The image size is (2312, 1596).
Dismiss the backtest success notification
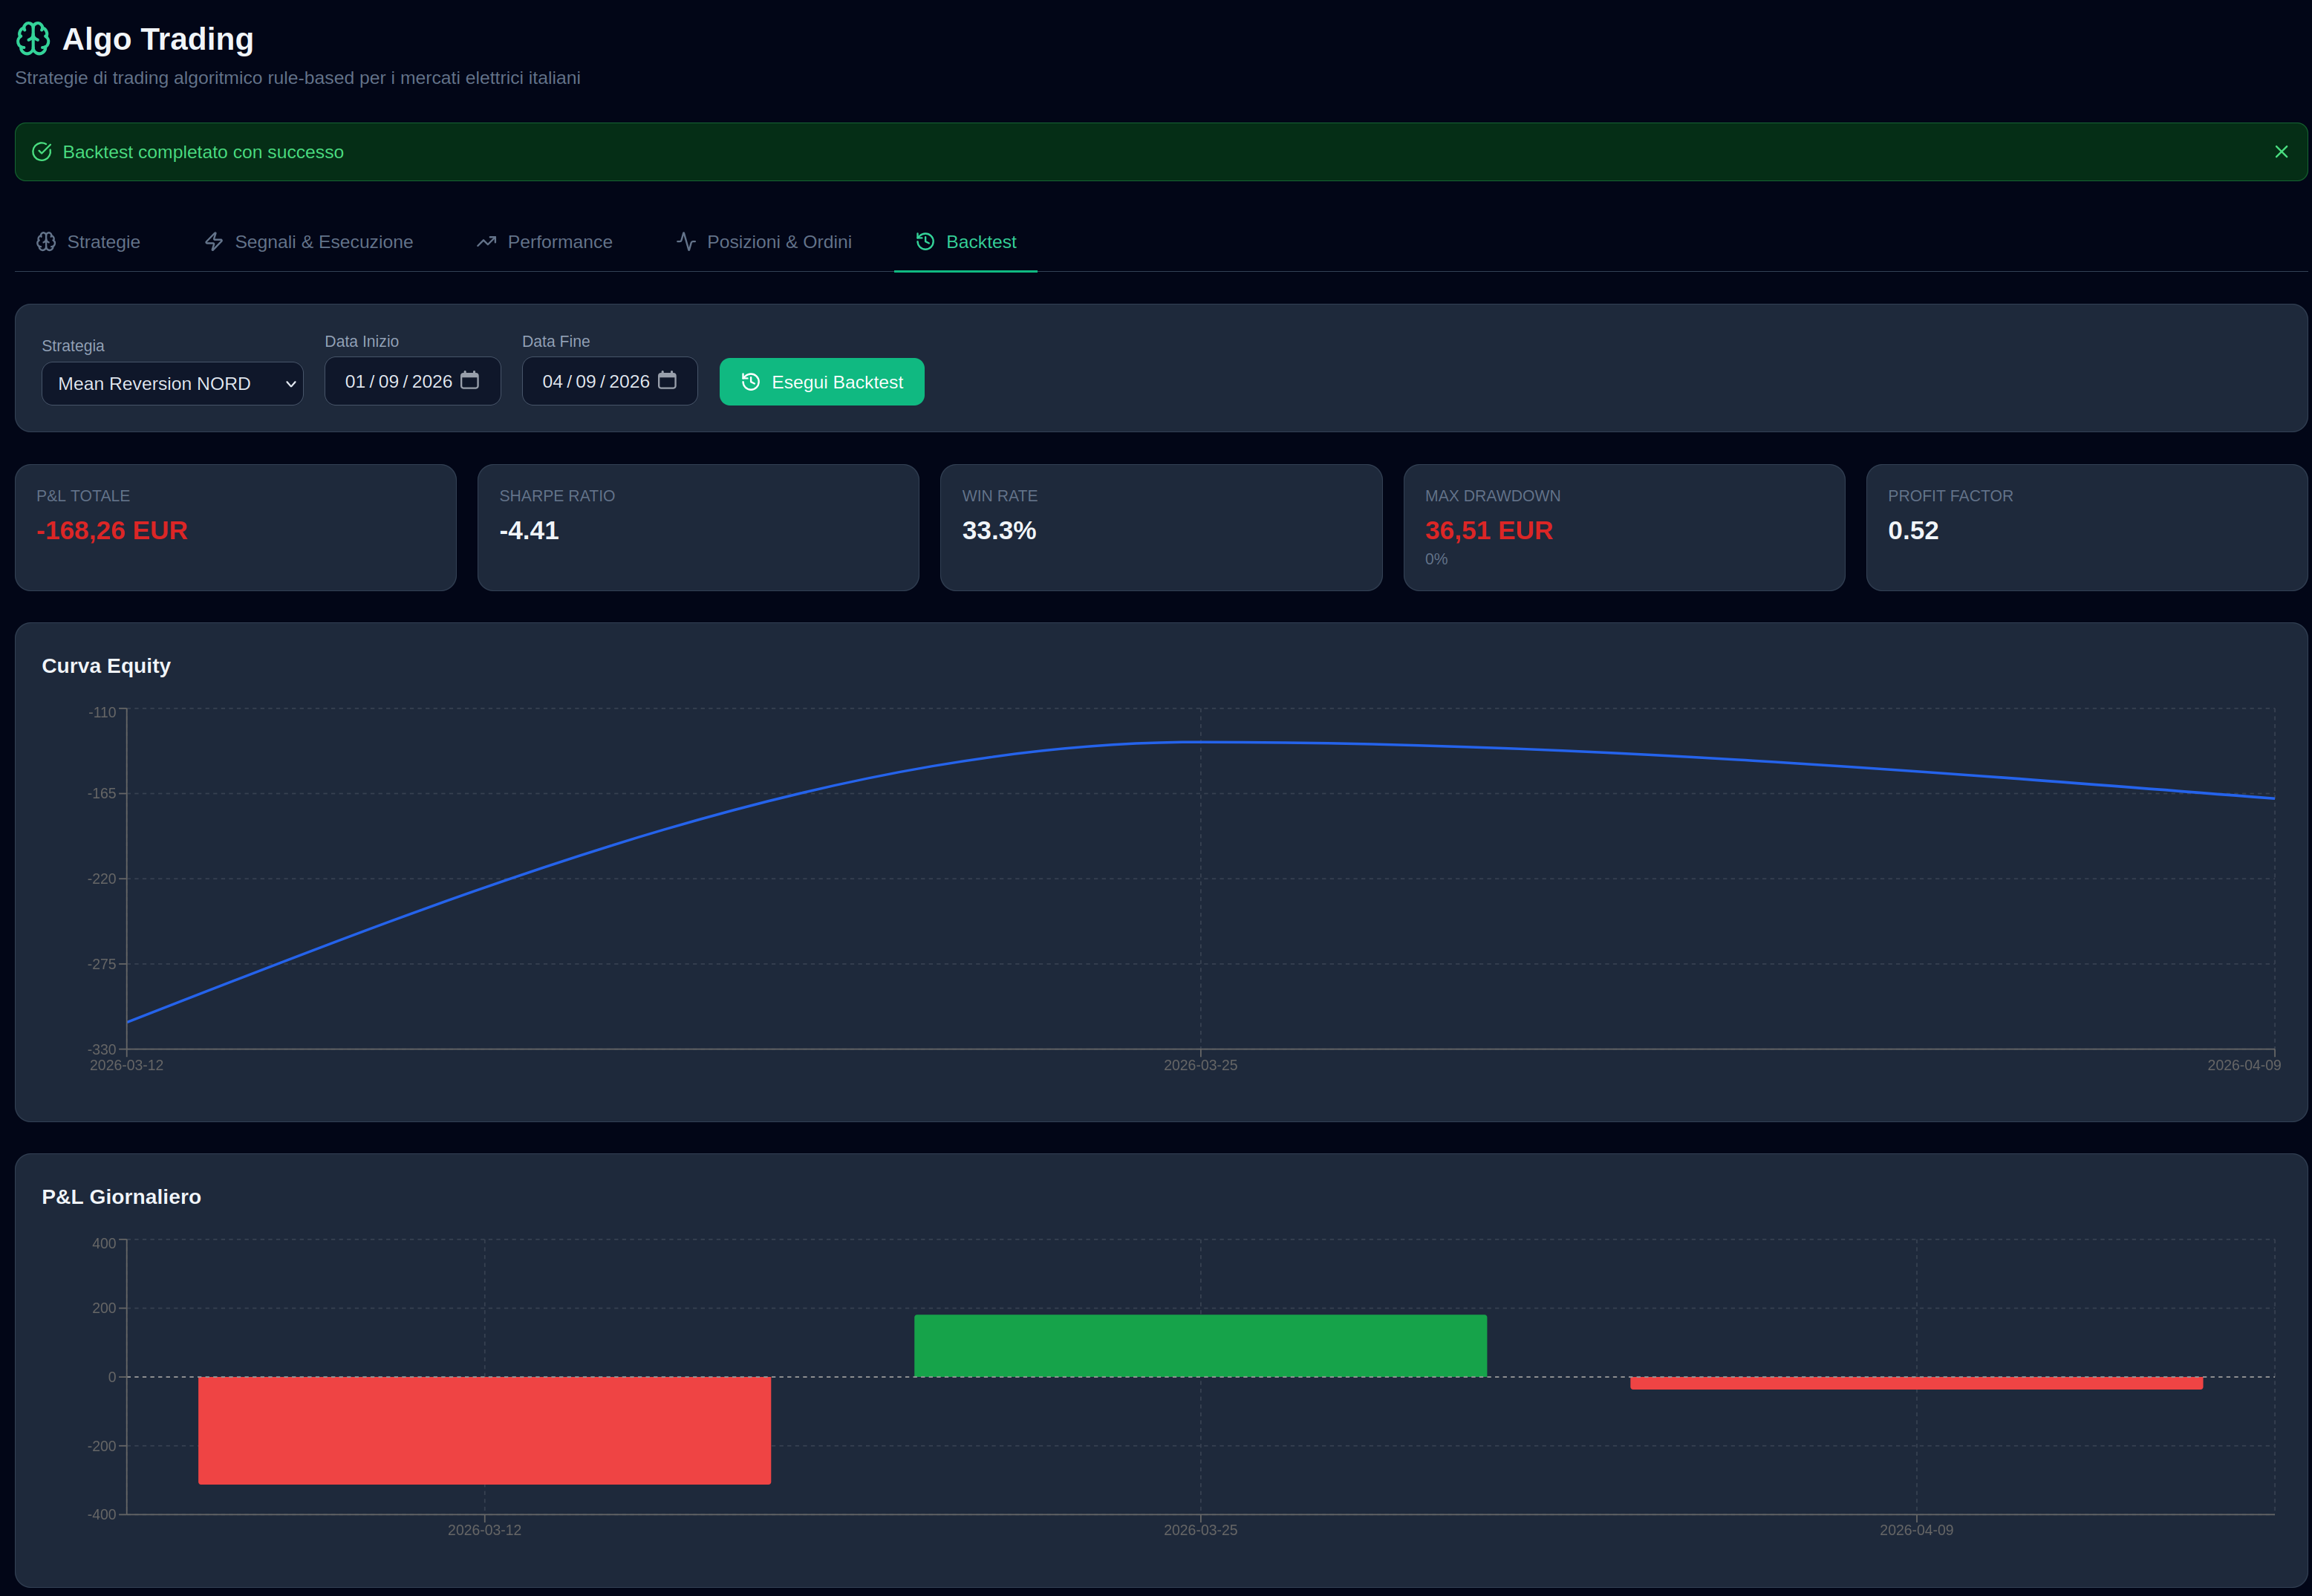coord(2281,151)
